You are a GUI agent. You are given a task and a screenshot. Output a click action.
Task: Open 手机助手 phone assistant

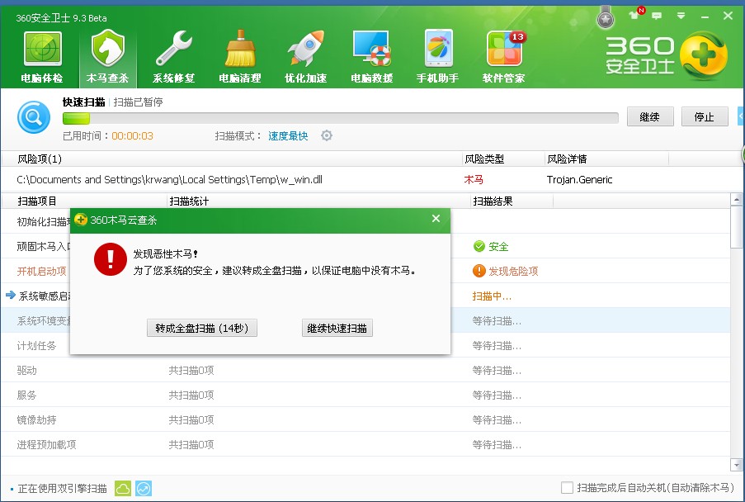tap(437, 56)
